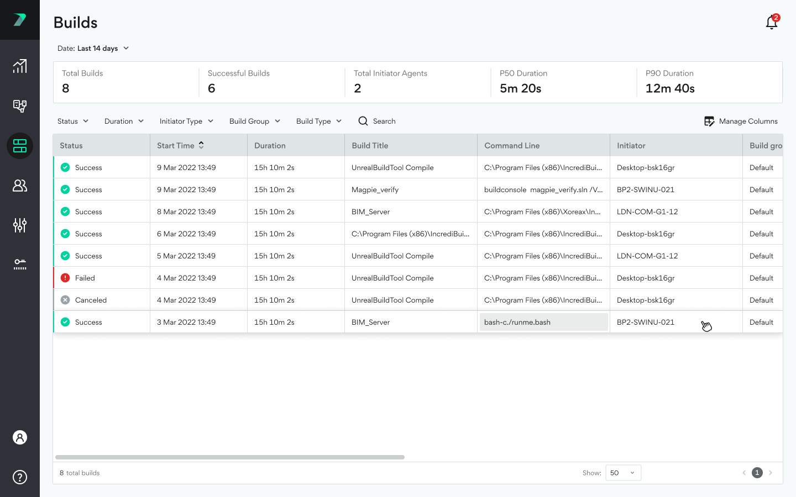
Task: Click the horizontal table scrollbar
Action: (x=230, y=457)
